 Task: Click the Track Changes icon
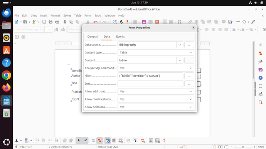click(x=230, y=22)
